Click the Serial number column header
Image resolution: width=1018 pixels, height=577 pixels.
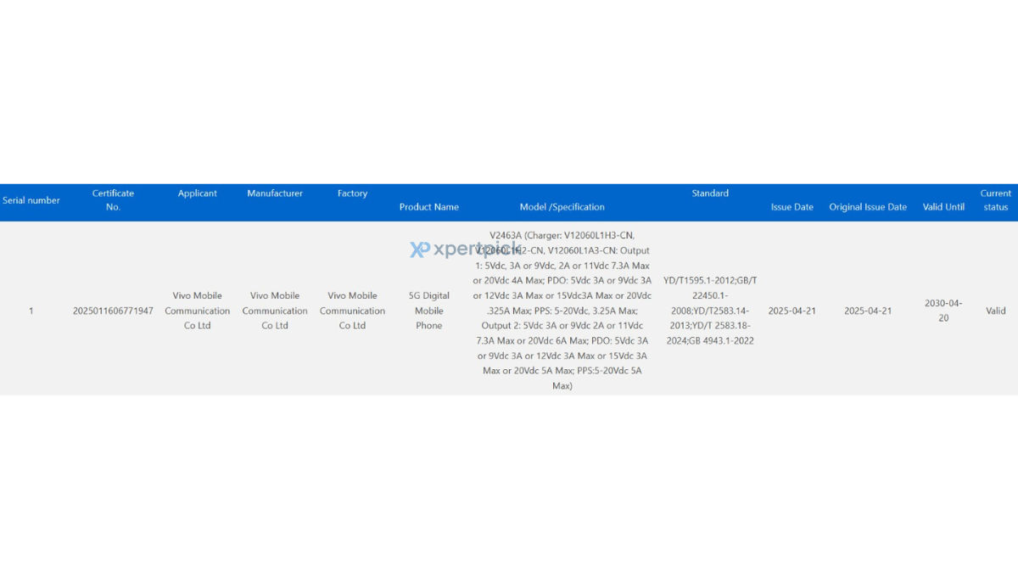[x=31, y=200]
